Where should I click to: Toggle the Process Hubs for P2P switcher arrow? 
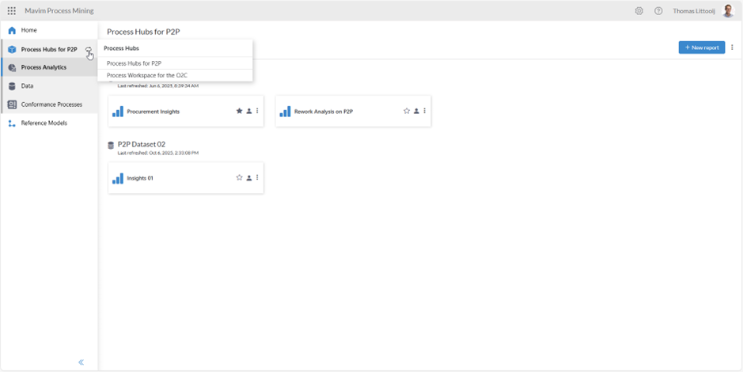pos(89,50)
